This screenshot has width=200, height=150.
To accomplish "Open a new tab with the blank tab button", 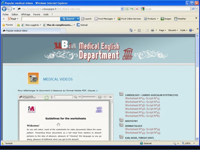I will pyautogui.click(x=63, y=31).
